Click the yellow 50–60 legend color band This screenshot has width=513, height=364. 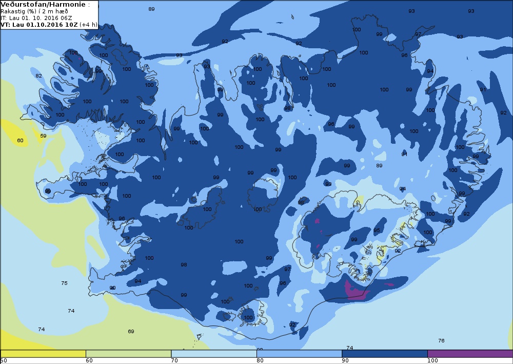[43, 354]
